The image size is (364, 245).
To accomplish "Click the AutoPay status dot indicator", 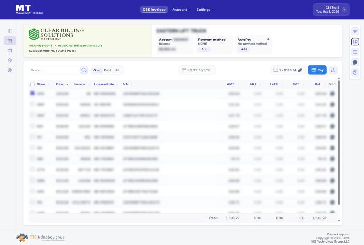I will (x=268, y=40).
